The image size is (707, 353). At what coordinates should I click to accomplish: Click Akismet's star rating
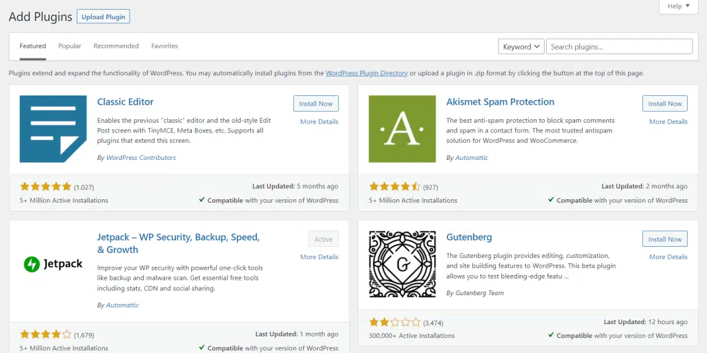pyautogui.click(x=394, y=186)
